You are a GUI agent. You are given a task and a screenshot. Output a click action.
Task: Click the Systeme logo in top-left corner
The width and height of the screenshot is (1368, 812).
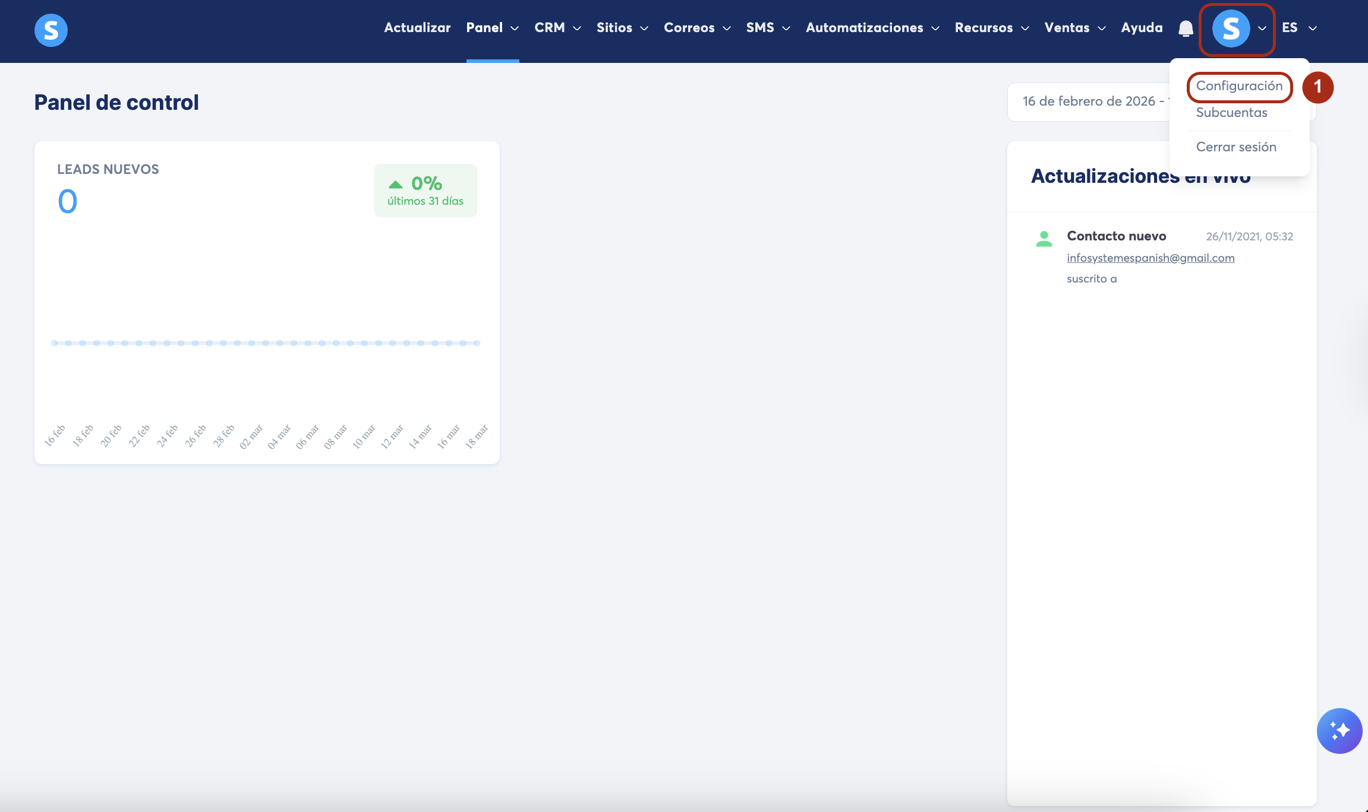(x=51, y=30)
